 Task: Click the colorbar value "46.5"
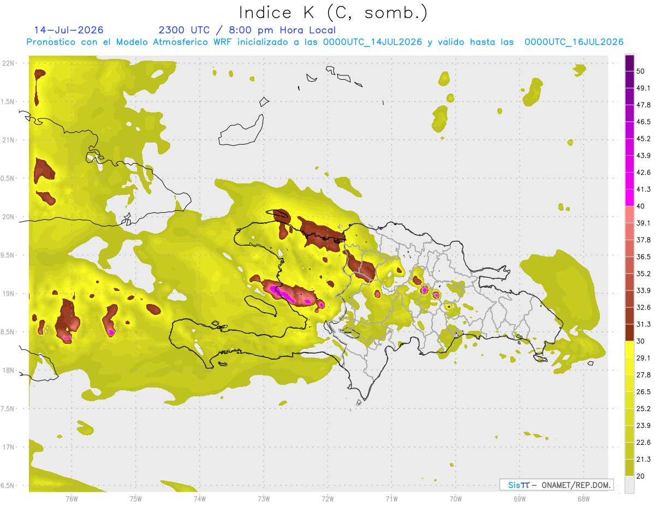tap(644, 122)
